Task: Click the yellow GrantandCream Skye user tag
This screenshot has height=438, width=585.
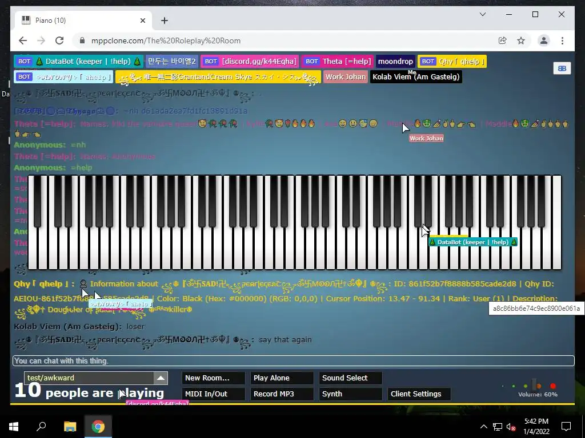Action: 218,77
